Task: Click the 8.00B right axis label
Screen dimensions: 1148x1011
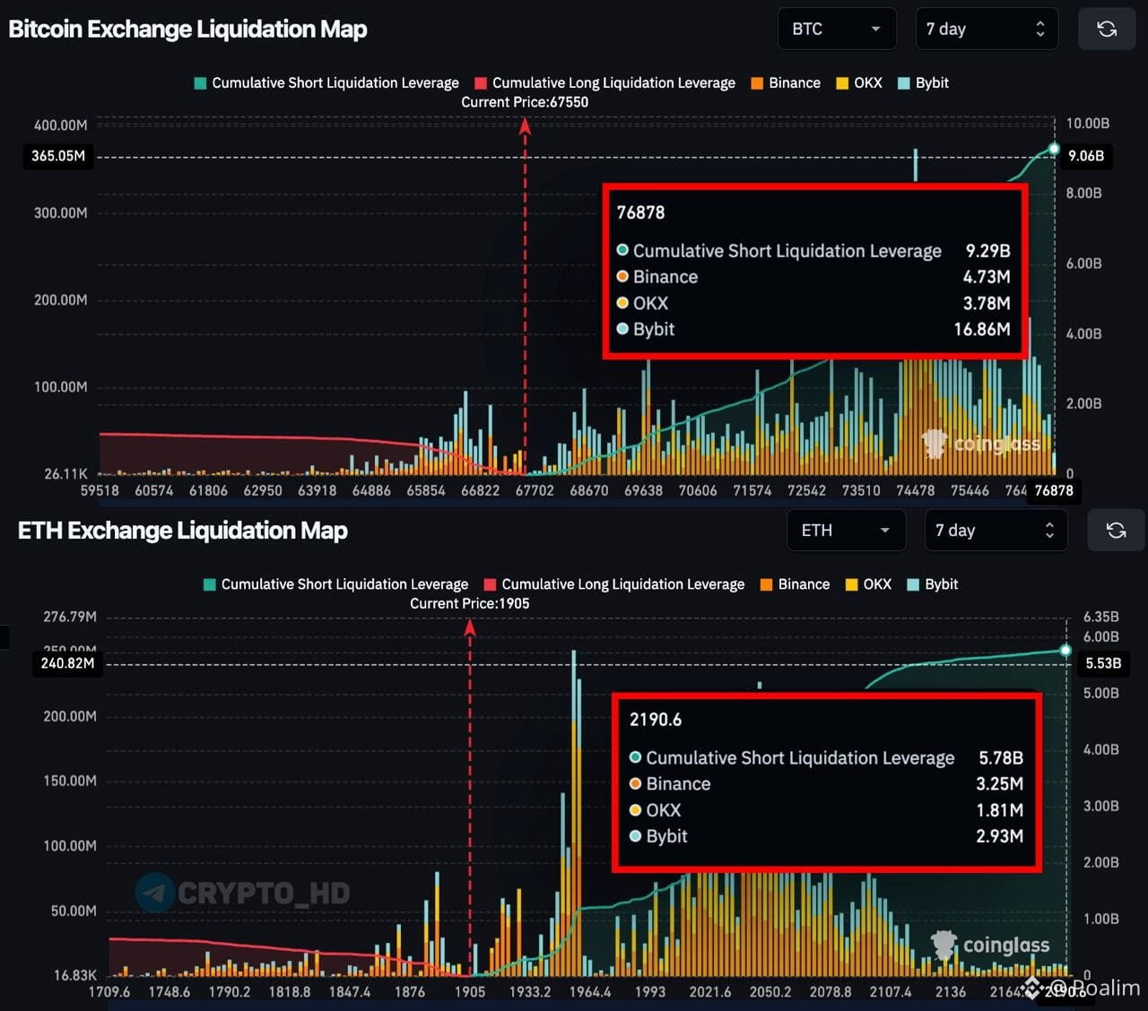Action: (x=1084, y=193)
